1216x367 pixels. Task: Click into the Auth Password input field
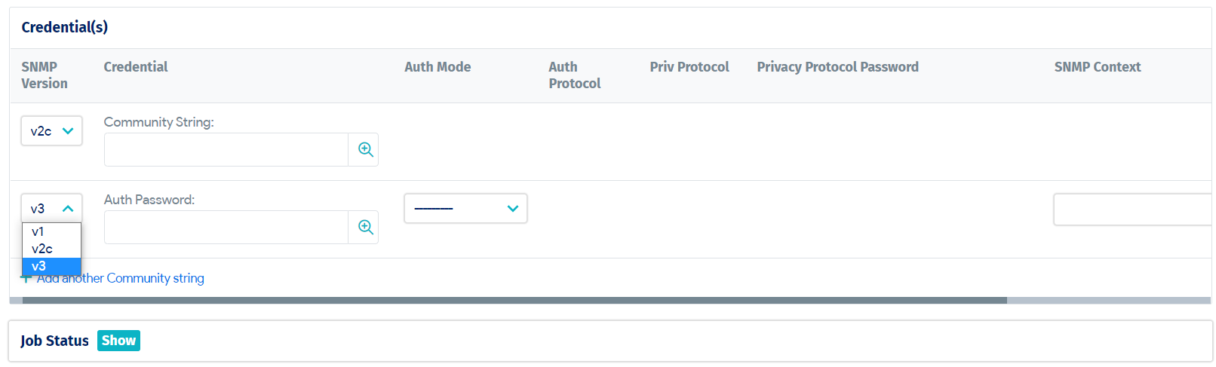226,228
